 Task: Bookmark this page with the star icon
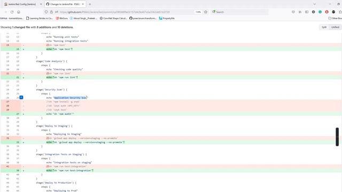pos(206,12)
